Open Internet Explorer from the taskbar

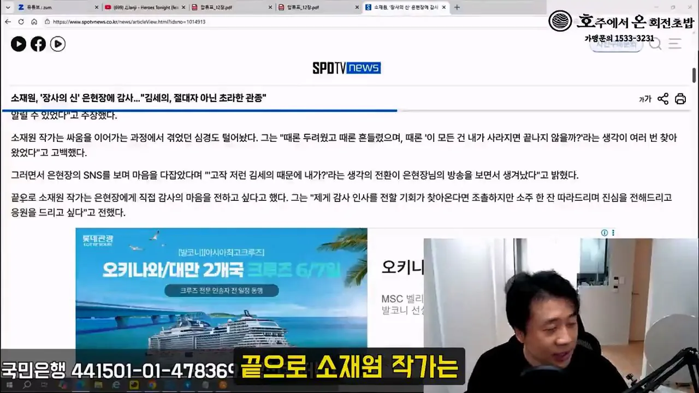(x=116, y=385)
